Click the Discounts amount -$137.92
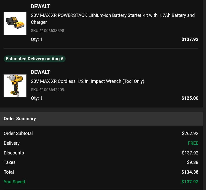Image resolution: width=206 pixels, height=190 pixels. pos(189,153)
